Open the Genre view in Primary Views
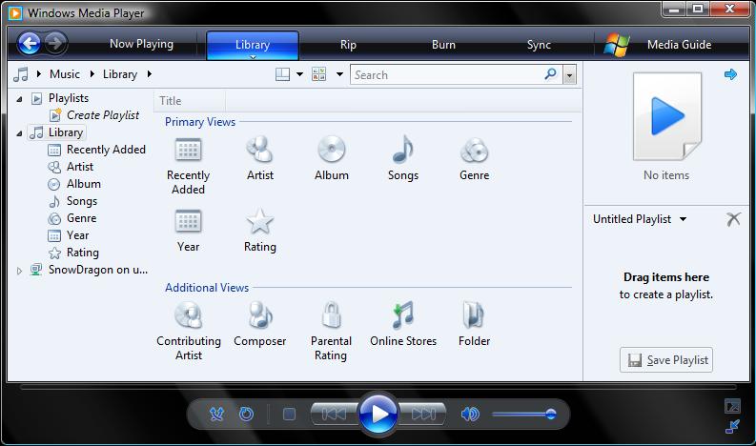This screenshot has width=756, height=446. [475, 150]
